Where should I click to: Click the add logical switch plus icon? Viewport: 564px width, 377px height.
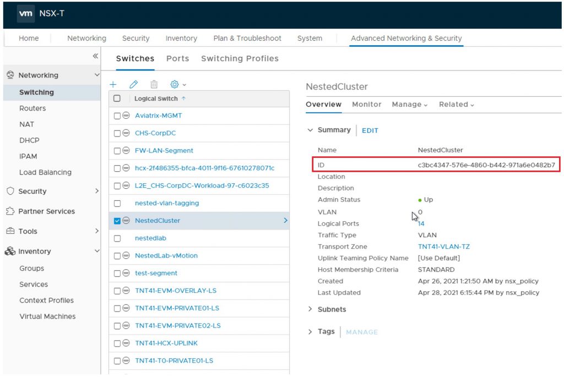(113, 84)
